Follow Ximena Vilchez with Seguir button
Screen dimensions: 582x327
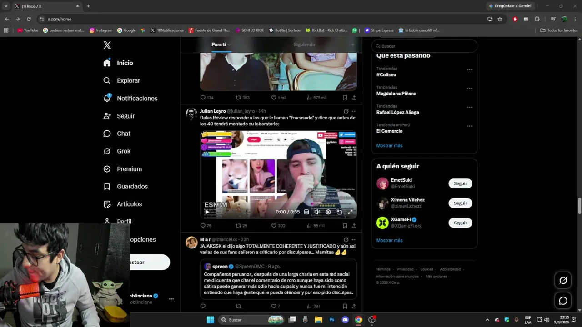[460, 203]
